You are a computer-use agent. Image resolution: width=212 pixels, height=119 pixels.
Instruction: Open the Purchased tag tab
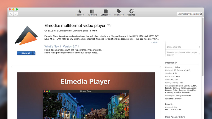(x=119, y=12)
